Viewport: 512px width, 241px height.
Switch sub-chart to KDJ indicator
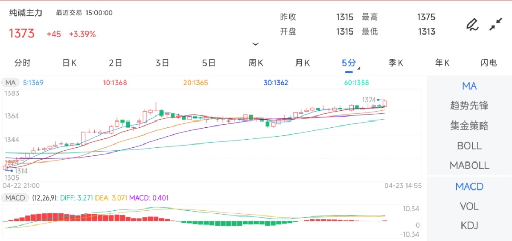pyautogui.click(x=469, y=226)
